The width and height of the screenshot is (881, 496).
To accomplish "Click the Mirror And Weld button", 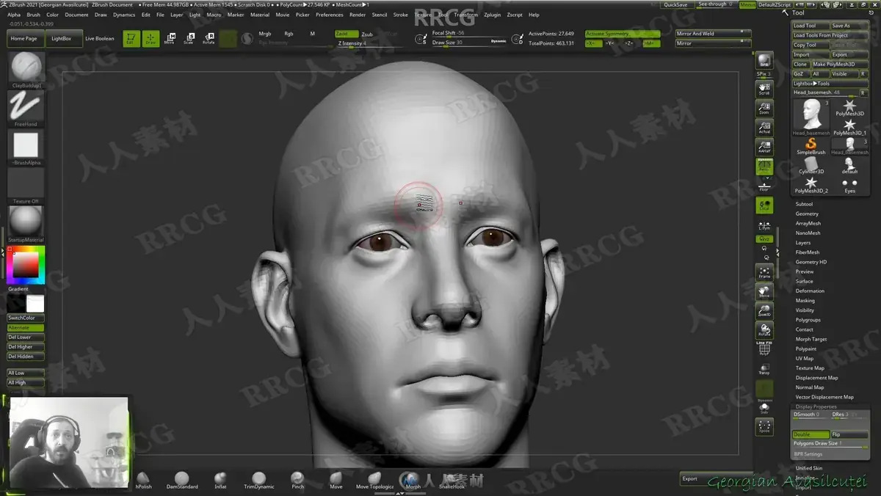I will [712, 34].
